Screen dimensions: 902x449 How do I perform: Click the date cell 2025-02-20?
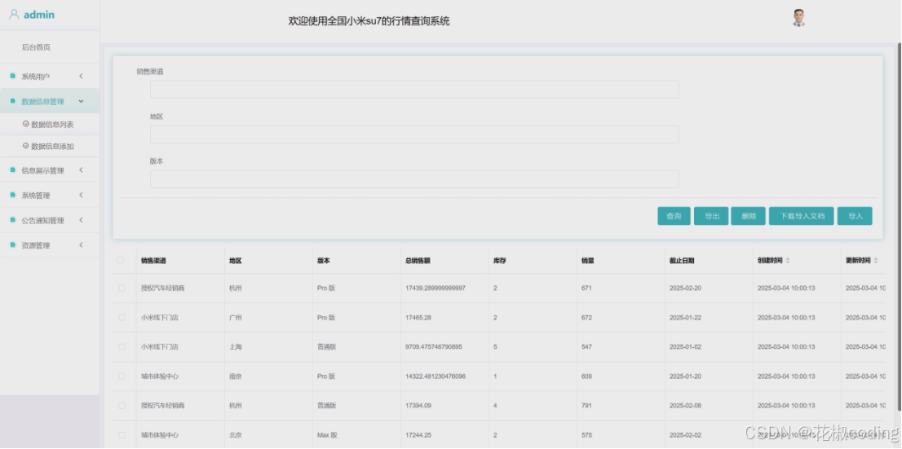point(685,288)
